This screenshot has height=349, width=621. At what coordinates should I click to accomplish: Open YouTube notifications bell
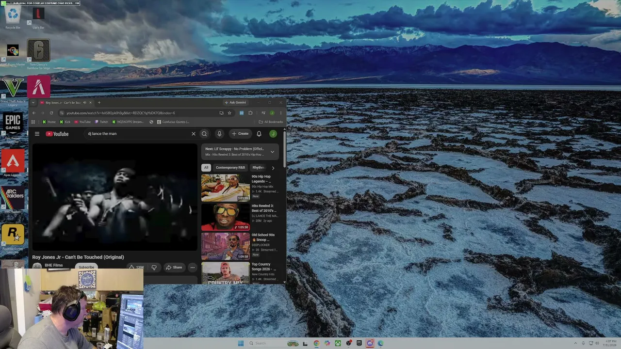[x=259, y=134]
